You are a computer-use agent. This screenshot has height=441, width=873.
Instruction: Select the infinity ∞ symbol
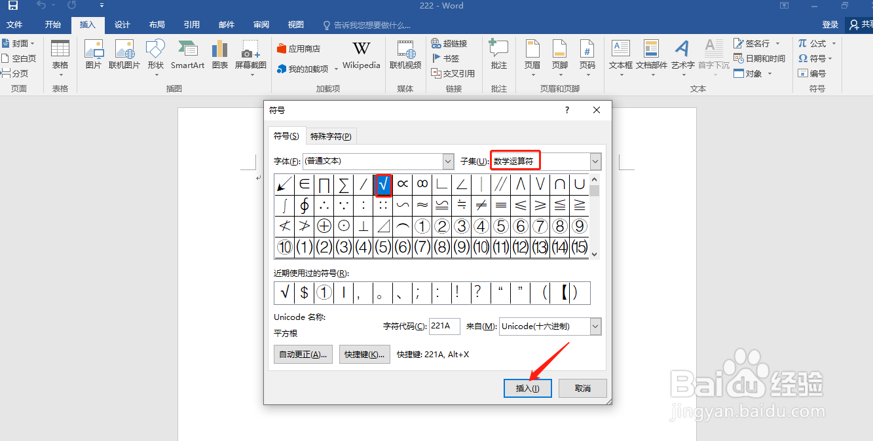point(422,185)
